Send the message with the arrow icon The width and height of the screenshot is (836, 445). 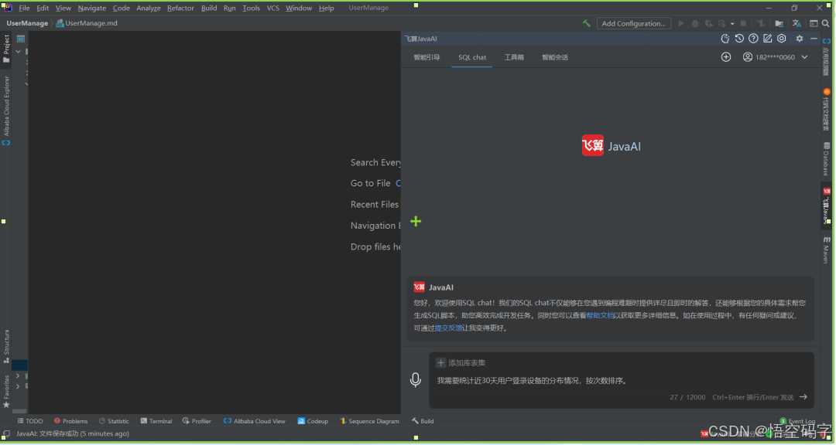[803, 397]
